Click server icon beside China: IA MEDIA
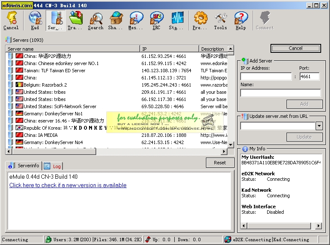This screenshot has width=330, height=245. point(10,135)
